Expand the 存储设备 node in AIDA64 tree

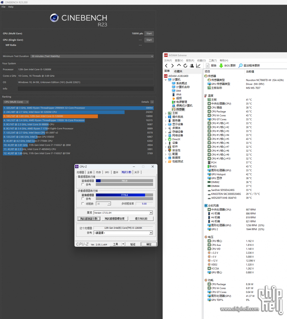166,132
